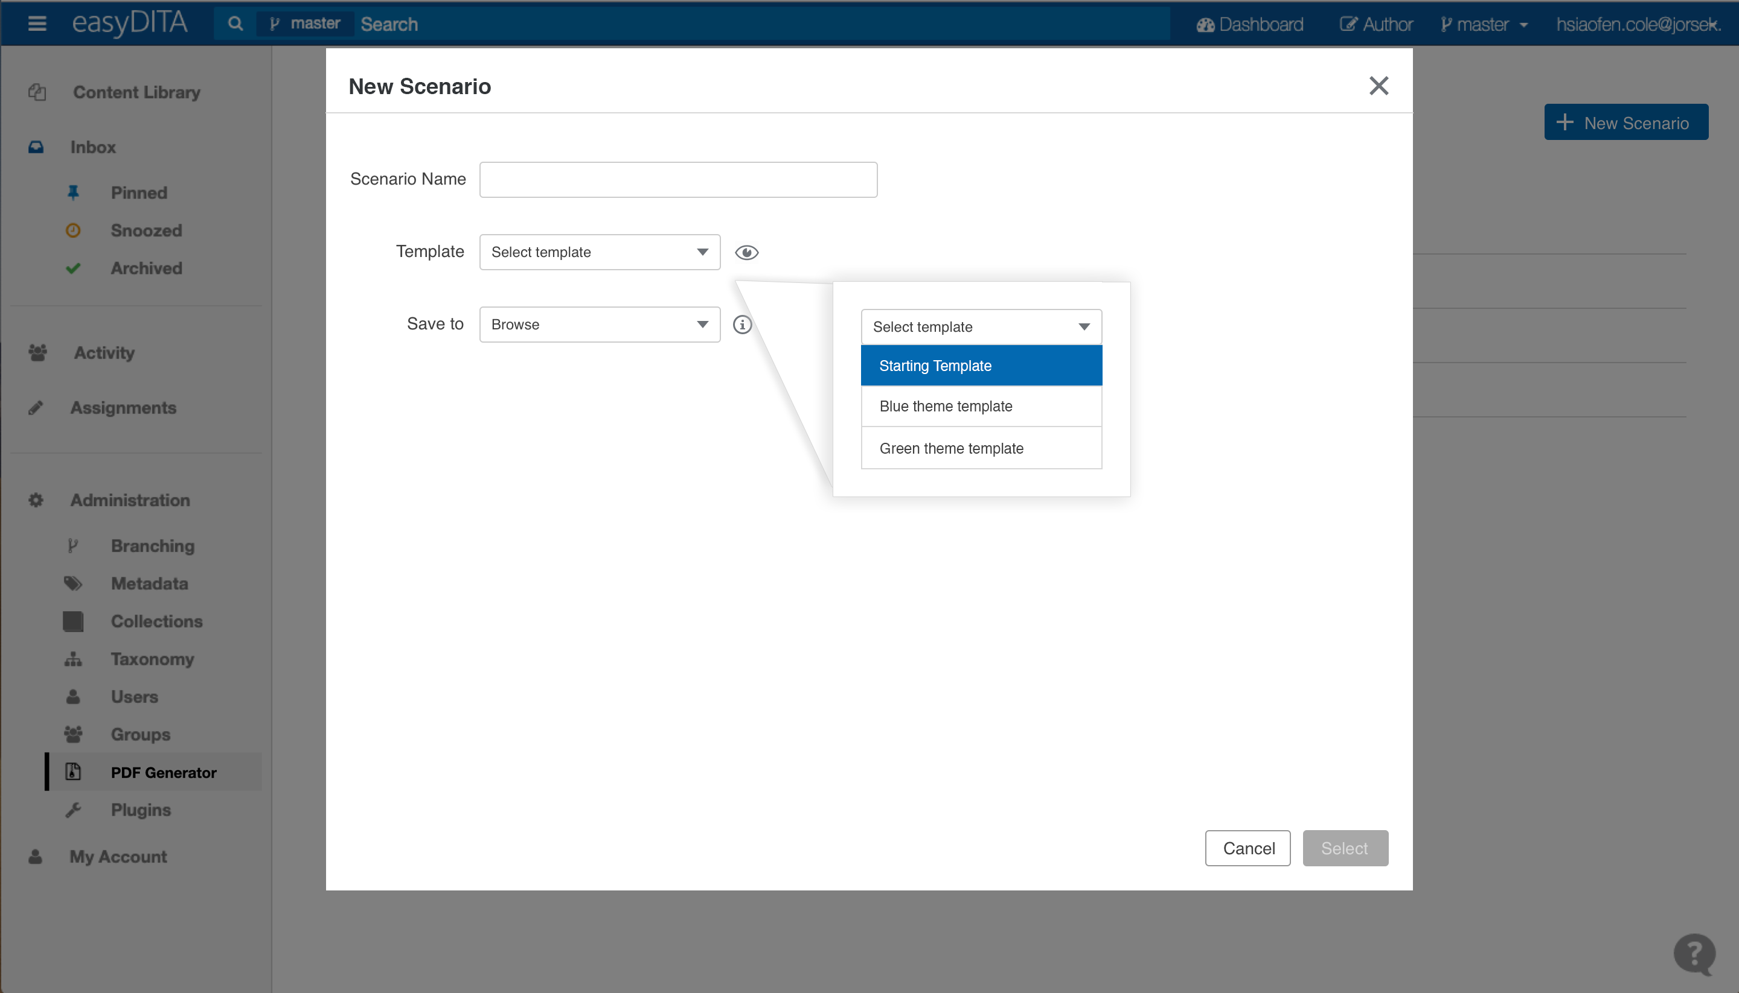Click the Inbox tray icon
The image size is (1739, 993).
click(x=36, y=147)
